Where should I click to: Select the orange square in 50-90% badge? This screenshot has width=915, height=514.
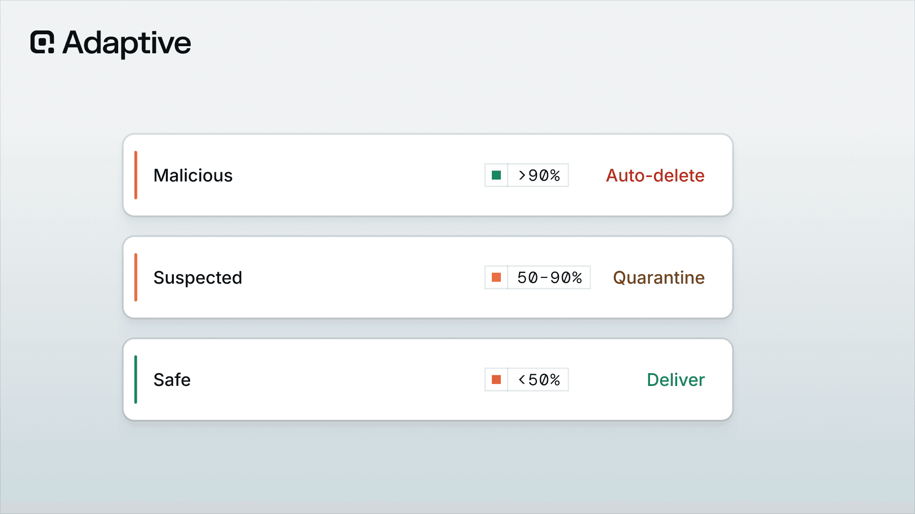click(x=496, y=277)
